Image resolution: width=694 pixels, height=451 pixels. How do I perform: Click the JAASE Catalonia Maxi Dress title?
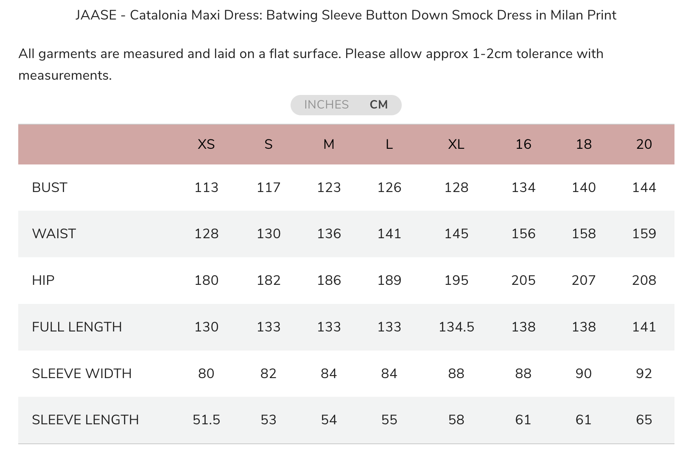tap(346, 15)
